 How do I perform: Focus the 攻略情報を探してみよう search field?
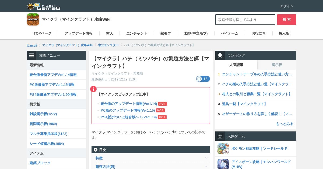pos(245,20)
